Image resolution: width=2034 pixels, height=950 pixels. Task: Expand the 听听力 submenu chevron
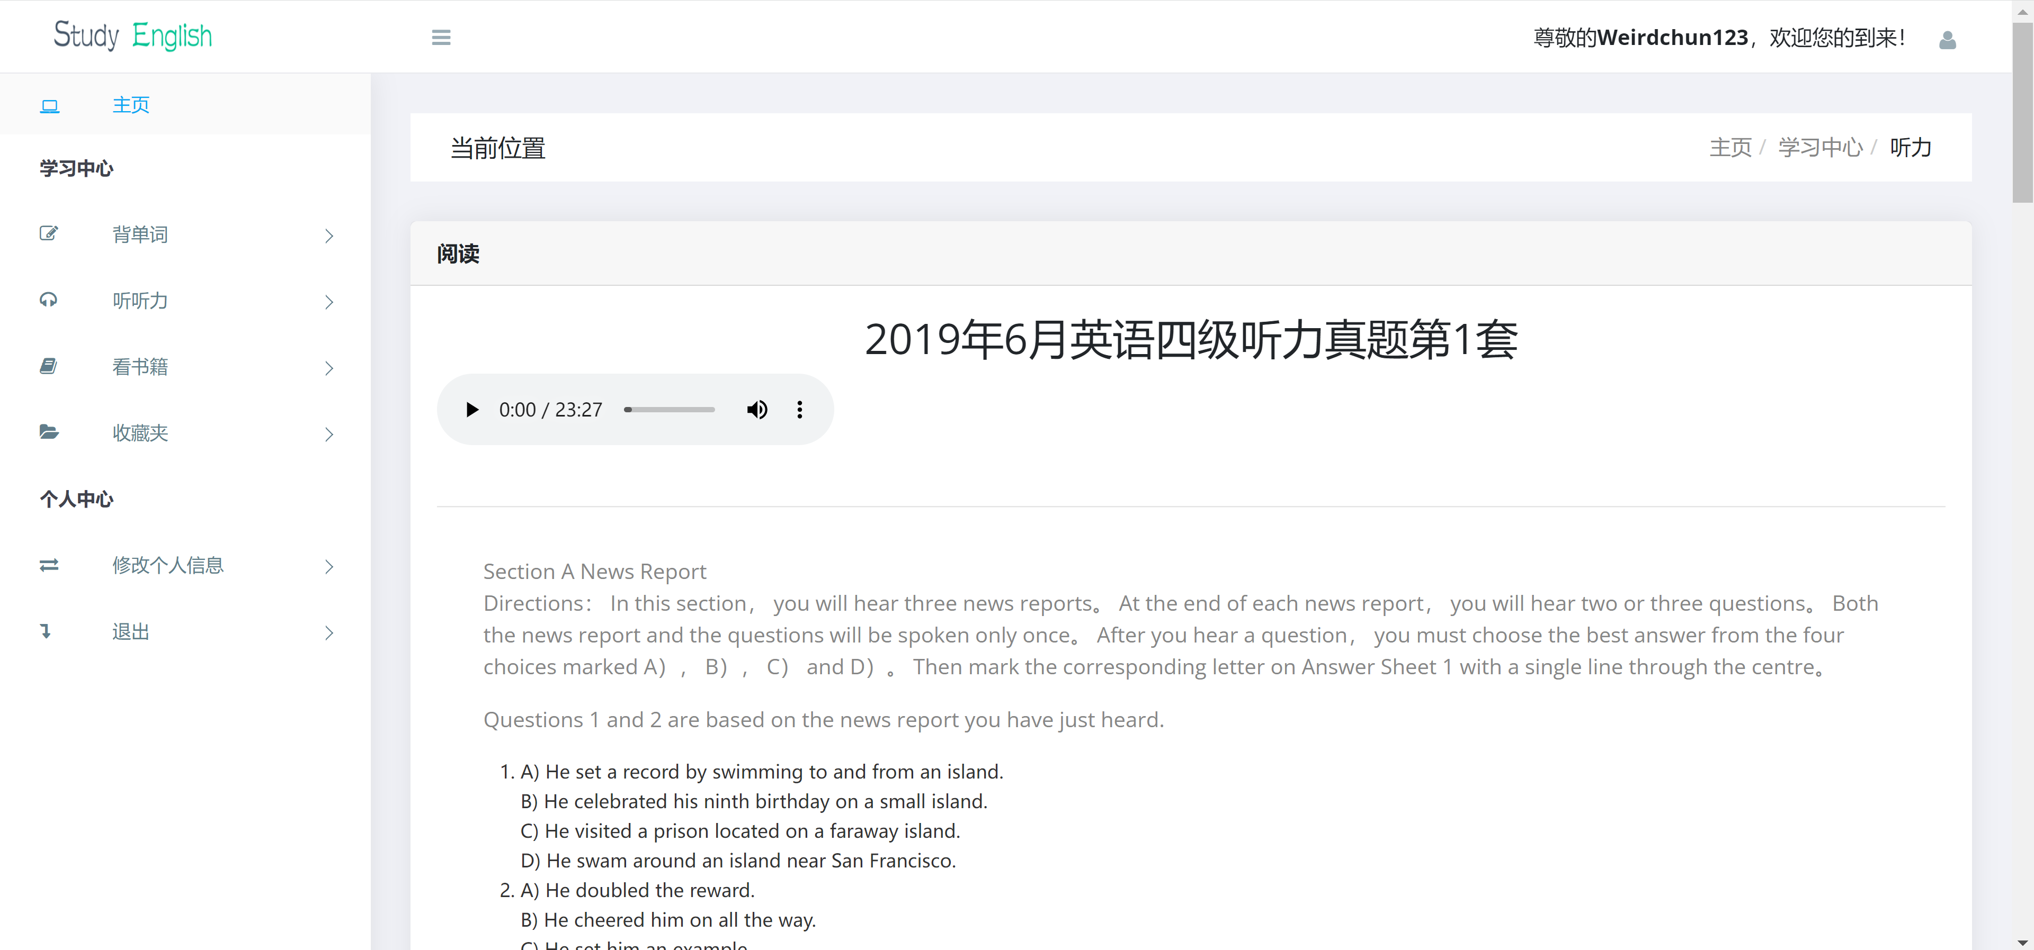(329, 302)
